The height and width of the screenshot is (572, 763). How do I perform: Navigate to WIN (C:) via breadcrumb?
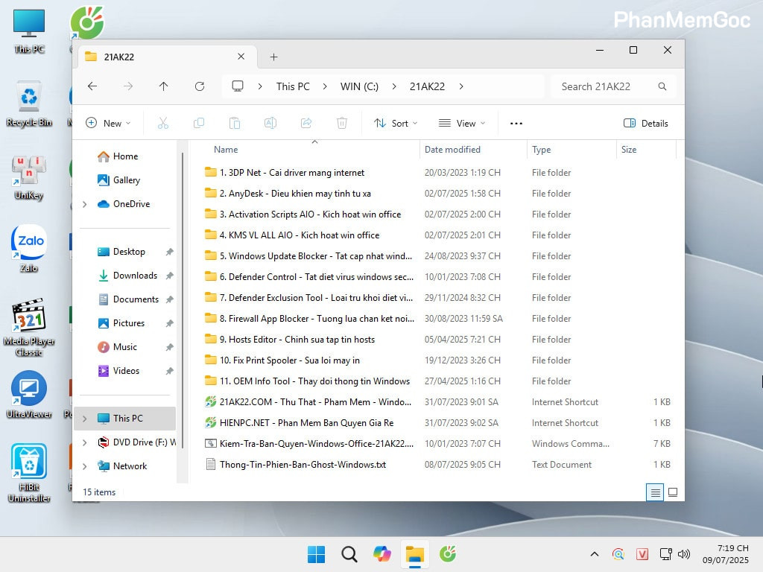358,86
